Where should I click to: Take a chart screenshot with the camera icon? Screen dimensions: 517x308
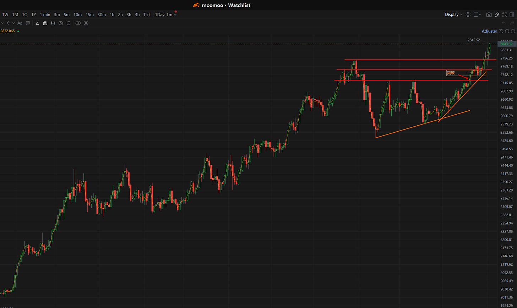(489, 15)
